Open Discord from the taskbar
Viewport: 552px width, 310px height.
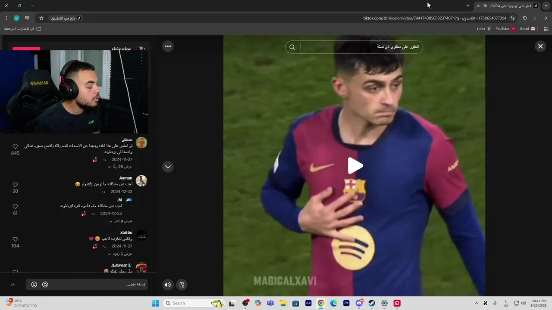click(359, 303)
